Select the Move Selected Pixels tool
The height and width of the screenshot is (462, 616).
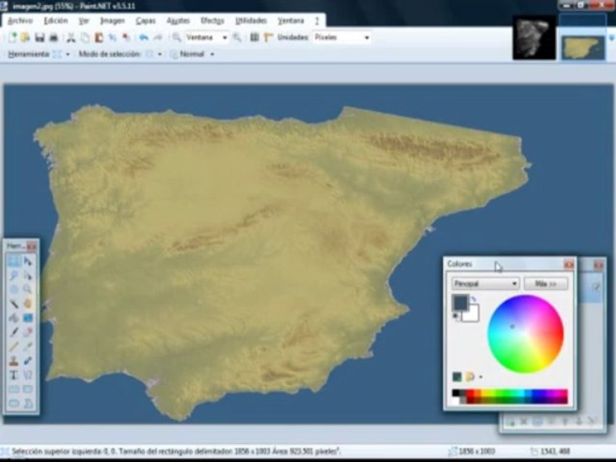coord(28,261)
